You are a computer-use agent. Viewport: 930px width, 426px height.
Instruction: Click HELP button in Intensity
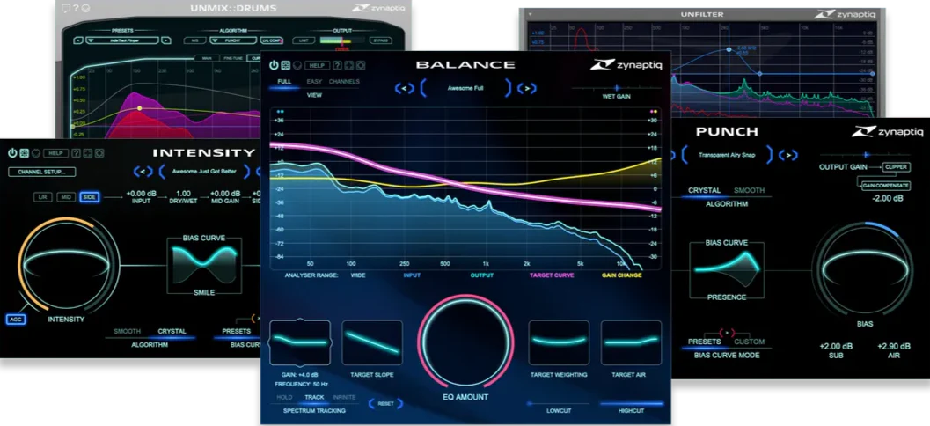[55, 153]
